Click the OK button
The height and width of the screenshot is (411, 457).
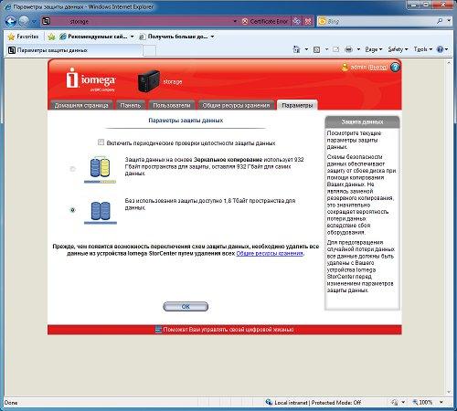click(x=186, y=307)
